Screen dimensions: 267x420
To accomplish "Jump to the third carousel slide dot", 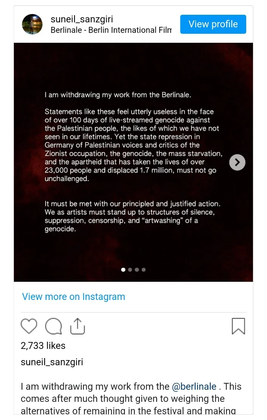I will 137,270.
